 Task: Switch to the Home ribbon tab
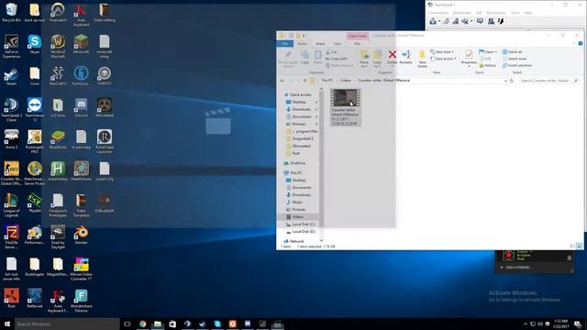[303, 44]
